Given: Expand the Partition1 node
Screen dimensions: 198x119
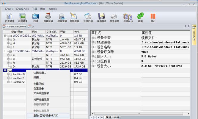Looking at the screenshot, I should (8, 78).
